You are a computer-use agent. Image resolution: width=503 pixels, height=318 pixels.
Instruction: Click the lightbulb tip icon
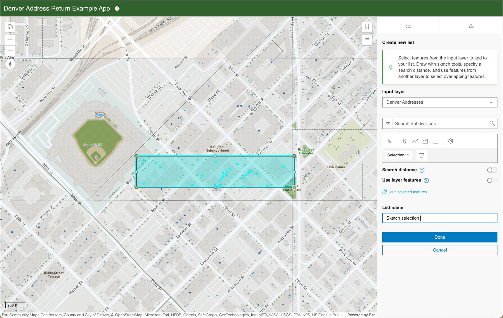click(390, 67)
